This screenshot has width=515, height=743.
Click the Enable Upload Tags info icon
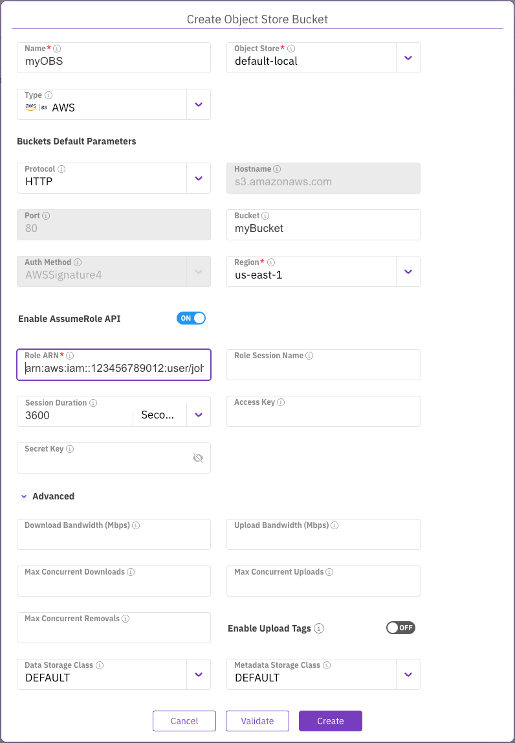point(319,628)
